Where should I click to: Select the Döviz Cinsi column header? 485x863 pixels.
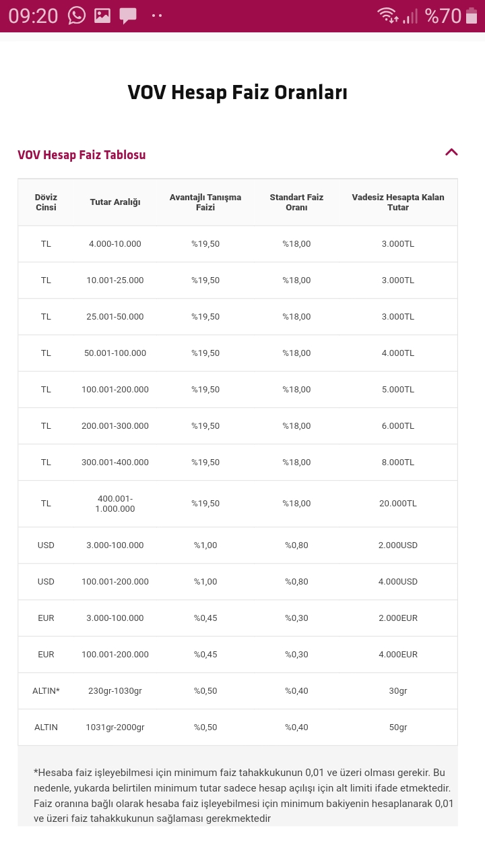46,202
